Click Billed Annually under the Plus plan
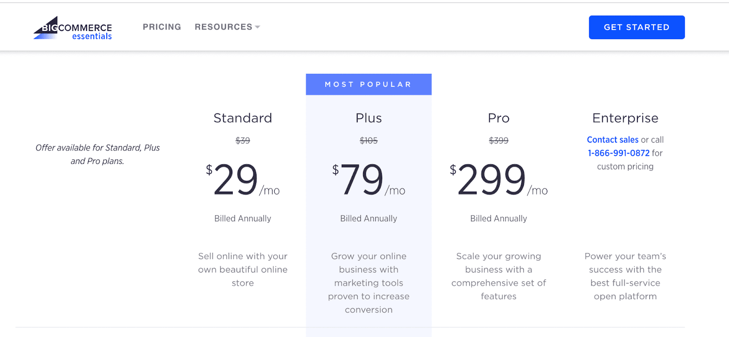Viewport: 729px width, 337px height. point(368,218)
